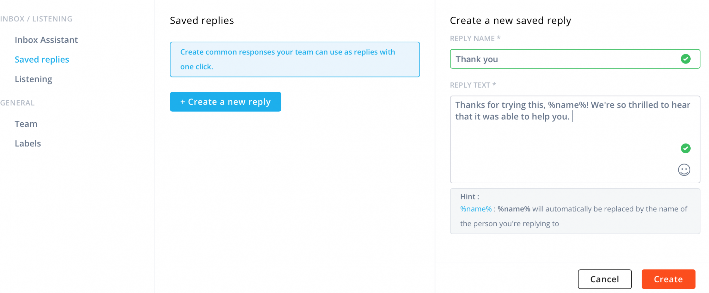Viewport: 709px width, 293px height.
Task: Focus the Reply Name input field
Action: (x=564, y=59)
